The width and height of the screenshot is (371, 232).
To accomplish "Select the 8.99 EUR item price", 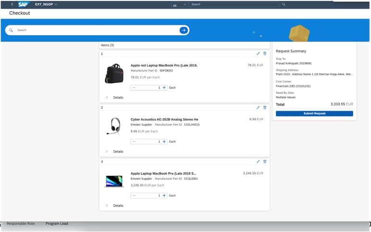I will click(256, 119).
